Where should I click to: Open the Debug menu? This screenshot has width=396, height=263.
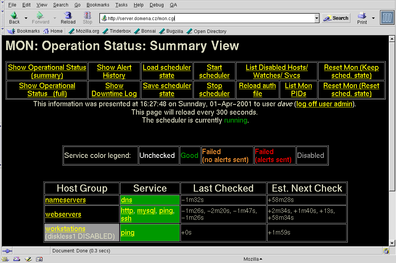[x=157, y=5]
